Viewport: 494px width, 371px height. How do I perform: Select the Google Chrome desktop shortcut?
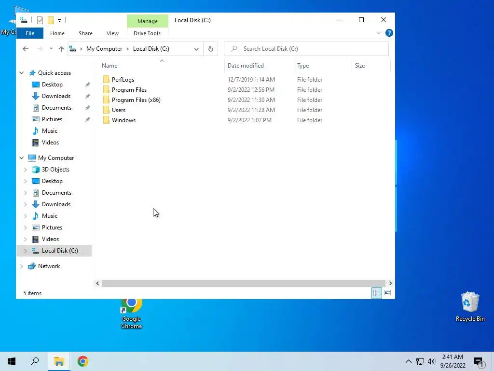(131, 314)
